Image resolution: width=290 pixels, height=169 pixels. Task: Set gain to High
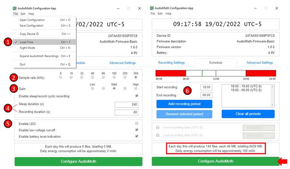tap(136, 88)
